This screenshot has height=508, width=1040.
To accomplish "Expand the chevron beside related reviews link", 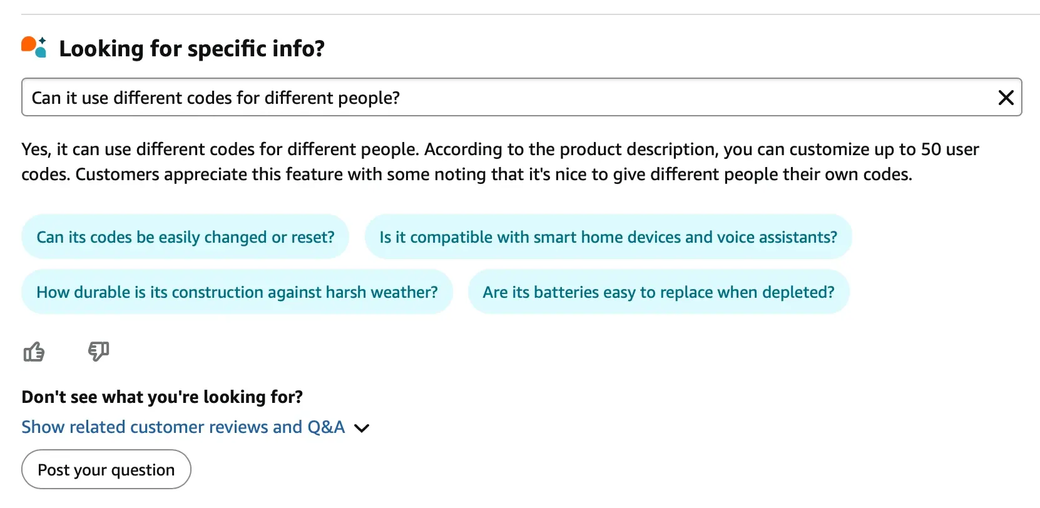I will (x=362, y=428).
